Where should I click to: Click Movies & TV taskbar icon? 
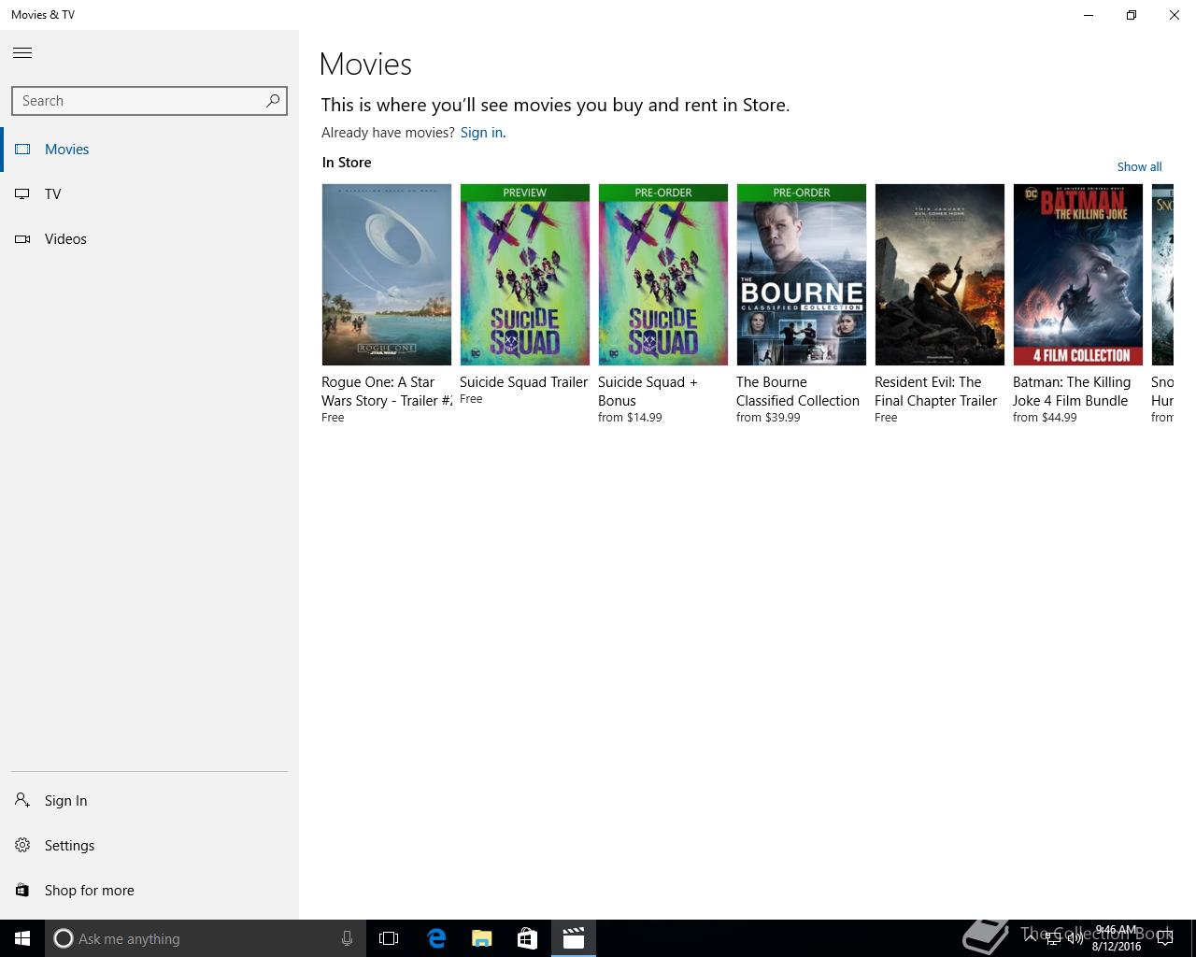click(x=574, y=938)
